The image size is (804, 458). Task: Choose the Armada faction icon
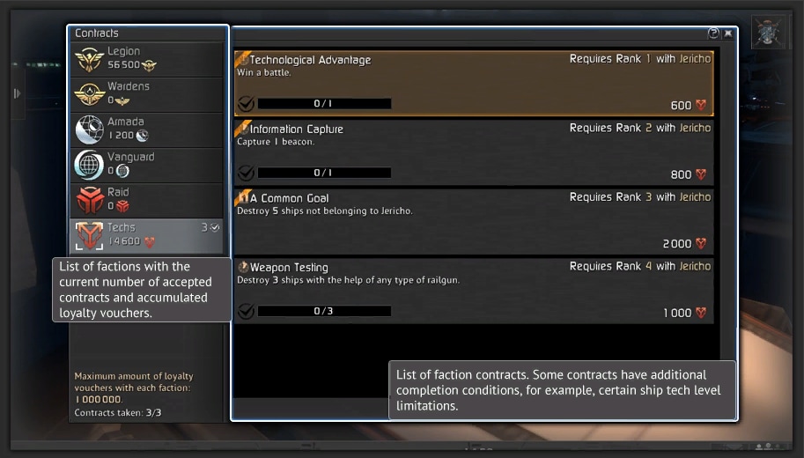pos(89,129)
